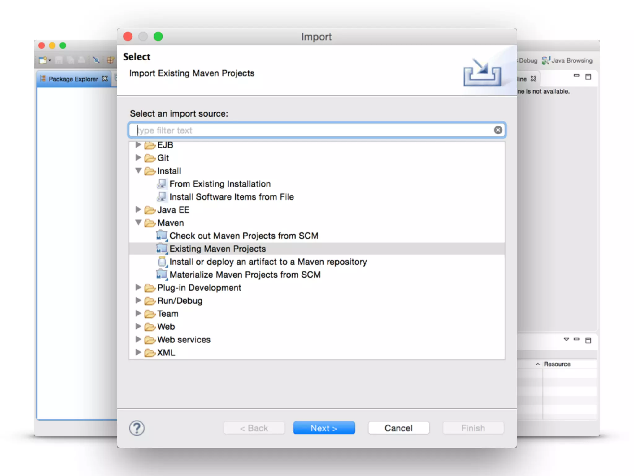Select Check out Maven Projects from SCM
Viewport: 634px width, 476px height.
tap(243, 236)
